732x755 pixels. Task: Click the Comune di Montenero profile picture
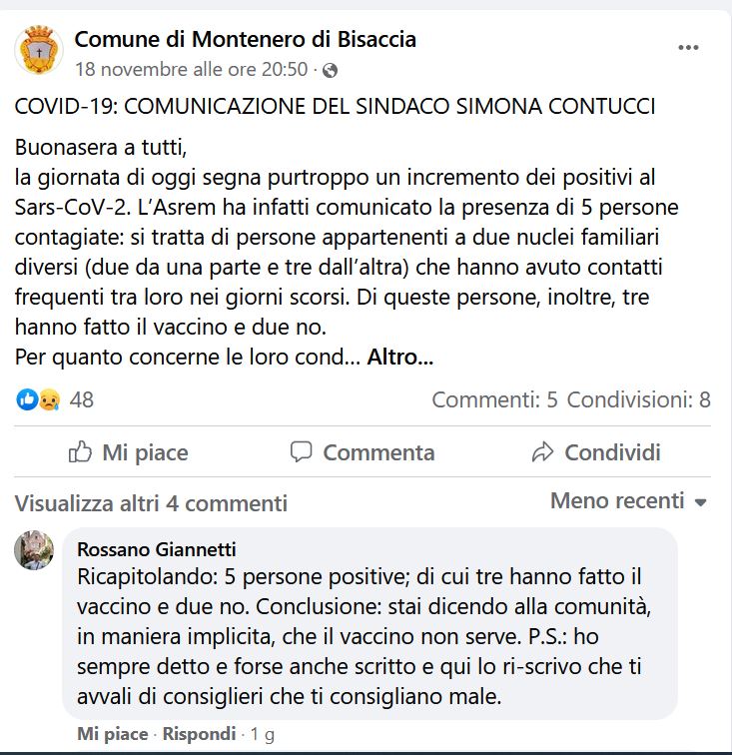[39, 50]
